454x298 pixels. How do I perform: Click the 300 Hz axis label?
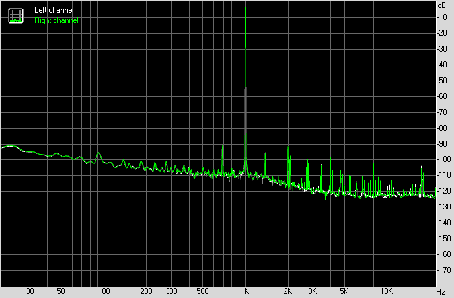pos(171,291)
